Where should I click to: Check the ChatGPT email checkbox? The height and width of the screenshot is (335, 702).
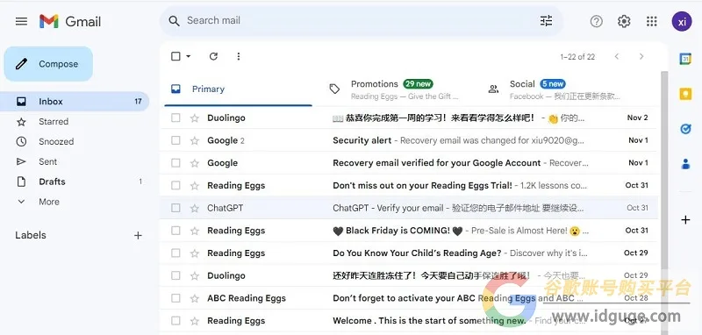click(x=175, y=208)
